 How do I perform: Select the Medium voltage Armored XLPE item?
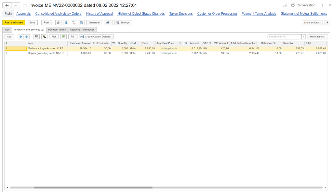pos(47,48)
